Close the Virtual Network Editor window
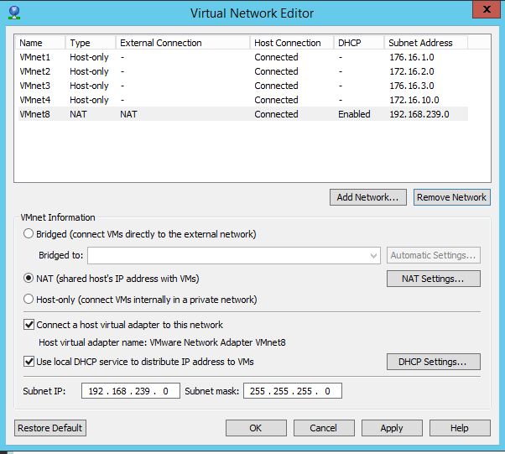Viewport: 505px width, 454px height. point(487,9)
